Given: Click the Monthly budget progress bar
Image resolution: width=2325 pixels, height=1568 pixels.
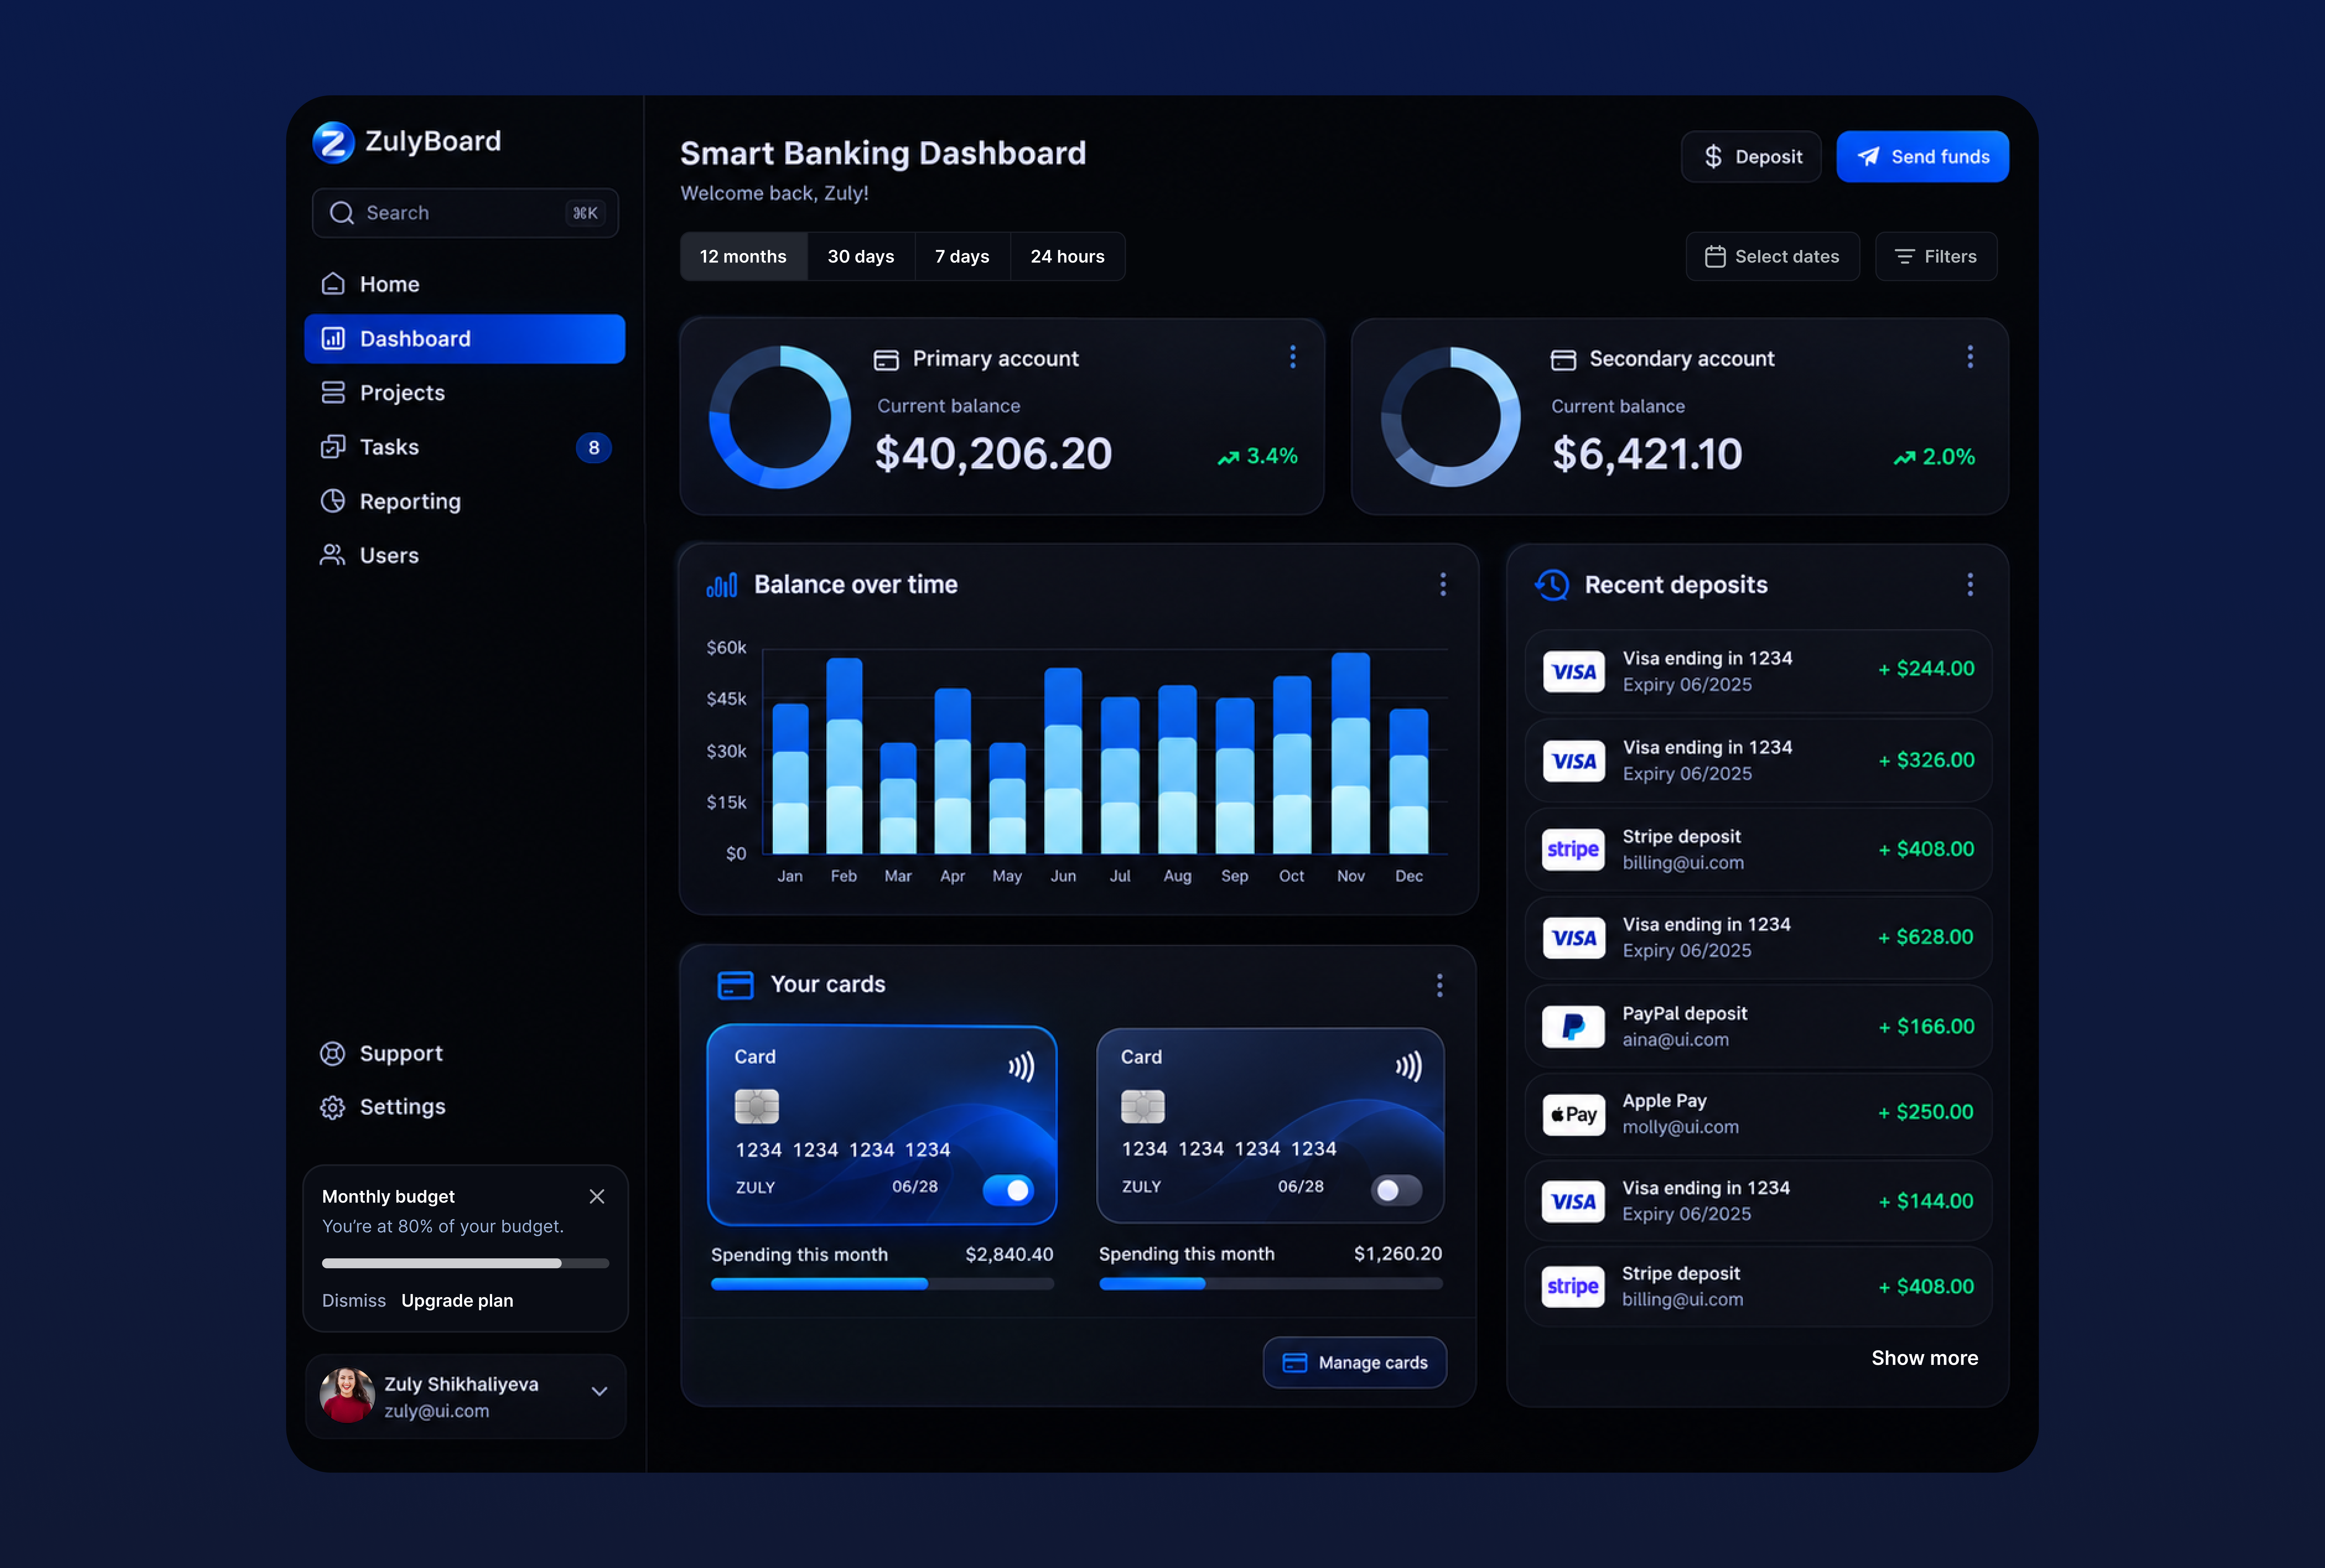Looking at the screenshot, I should click(465, 1263).
